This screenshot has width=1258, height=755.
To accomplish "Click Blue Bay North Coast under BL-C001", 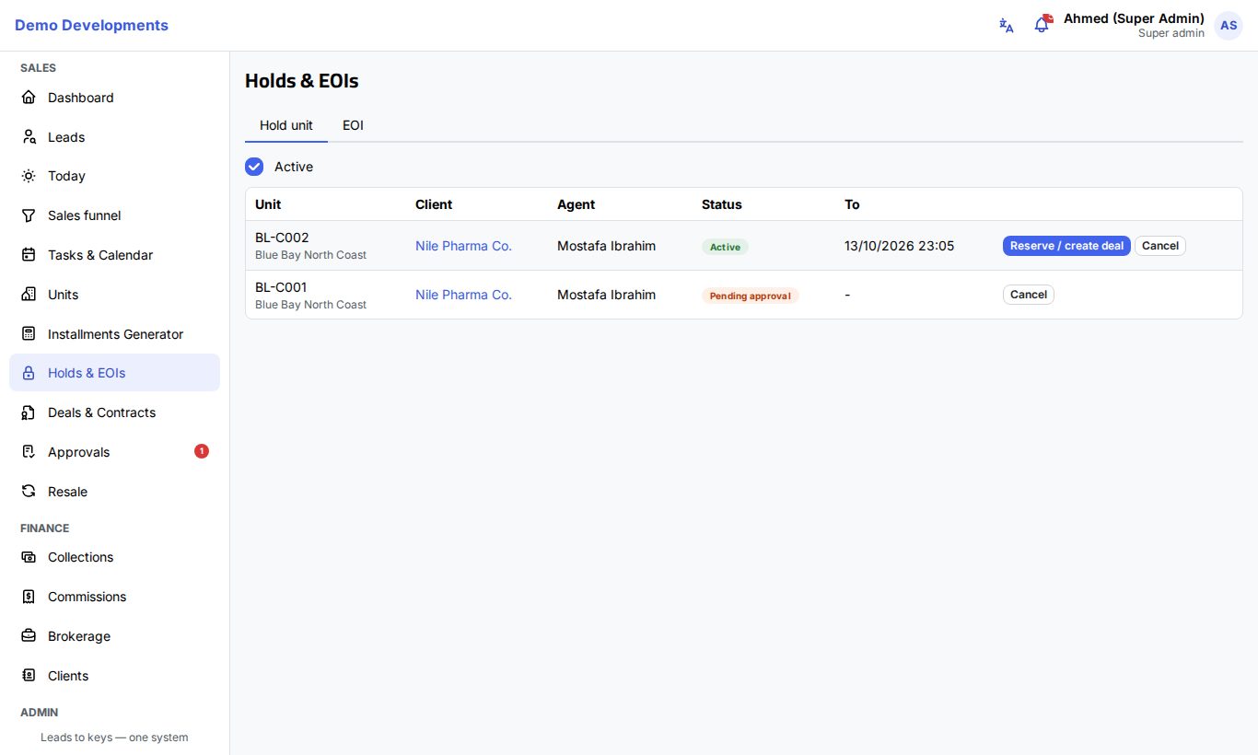I will coord(310,305).
